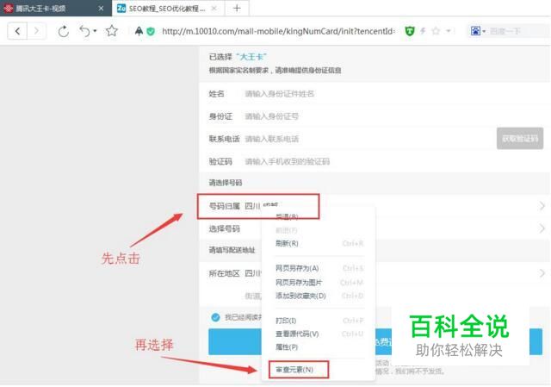Open a new tab with plus button

tap(237, 8)
